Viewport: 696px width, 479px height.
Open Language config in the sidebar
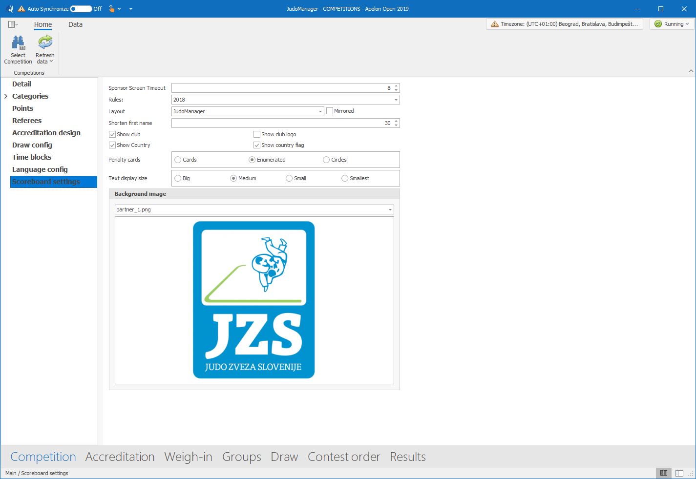pyautogui.click(x=40, y=169)
